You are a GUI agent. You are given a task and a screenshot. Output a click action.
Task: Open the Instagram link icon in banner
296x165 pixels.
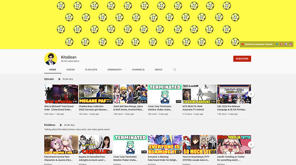tap(290, 44)
